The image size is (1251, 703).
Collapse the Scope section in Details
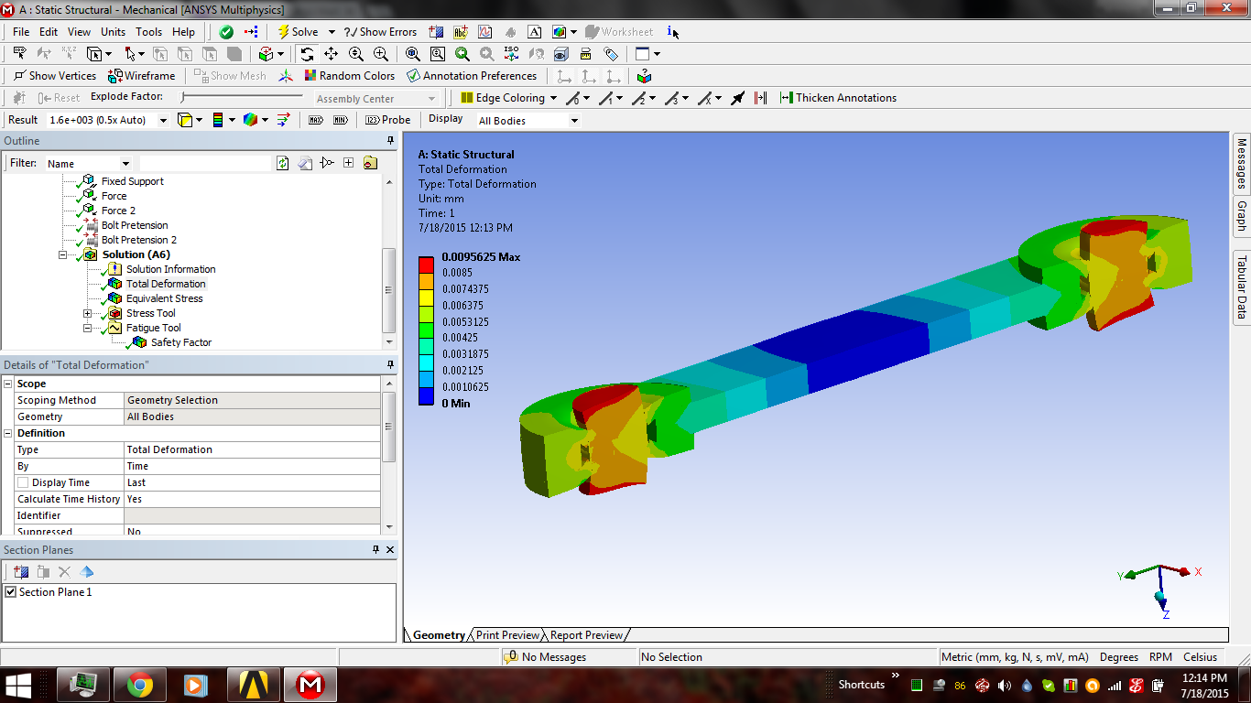(8, 384)
